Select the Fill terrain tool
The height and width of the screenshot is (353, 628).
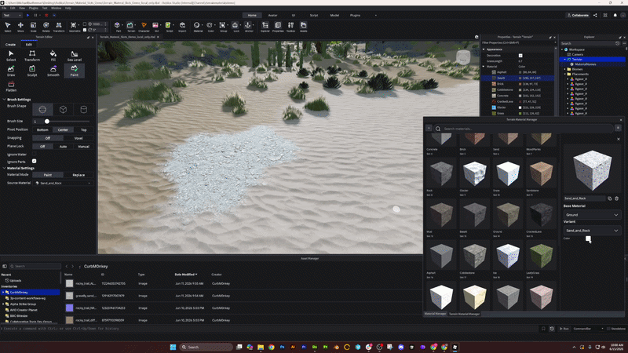point(53,56)
